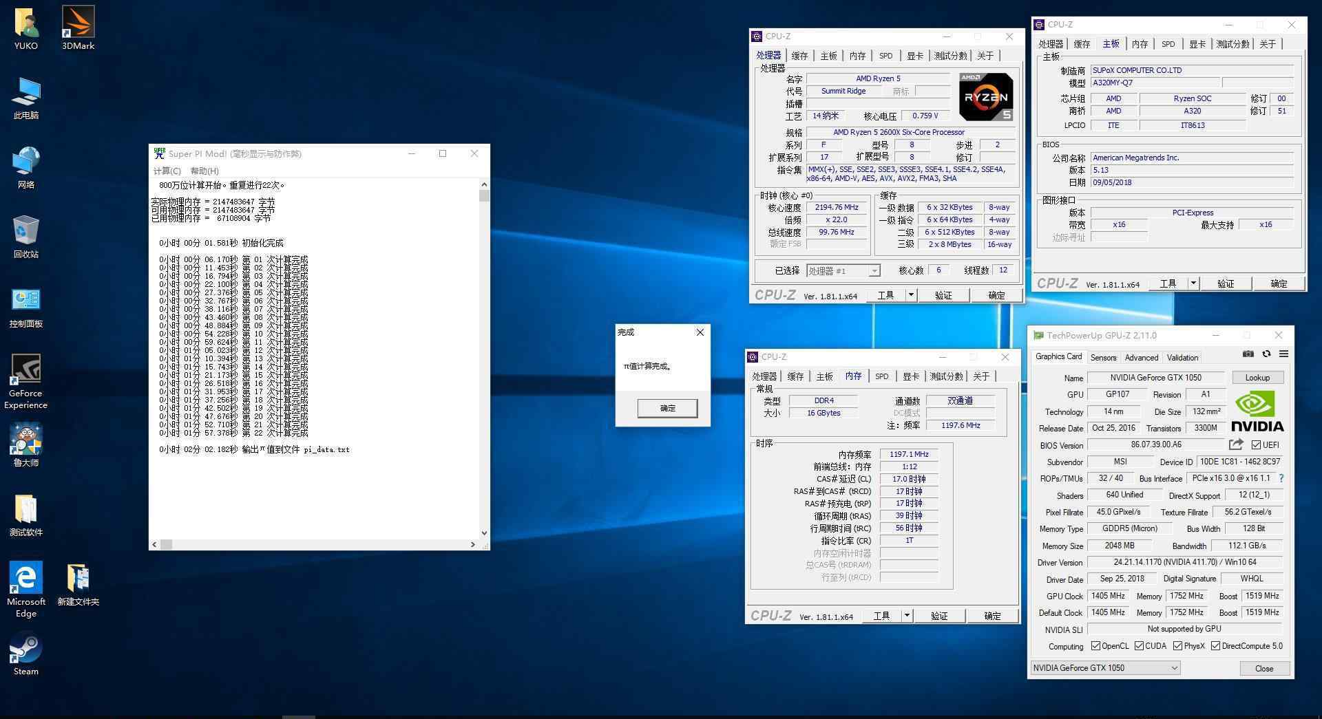Viewport: 1322px width, 719px height.
Task: Click the A320MY-Q7 model field in CPU-Z
Action: 1155,83
